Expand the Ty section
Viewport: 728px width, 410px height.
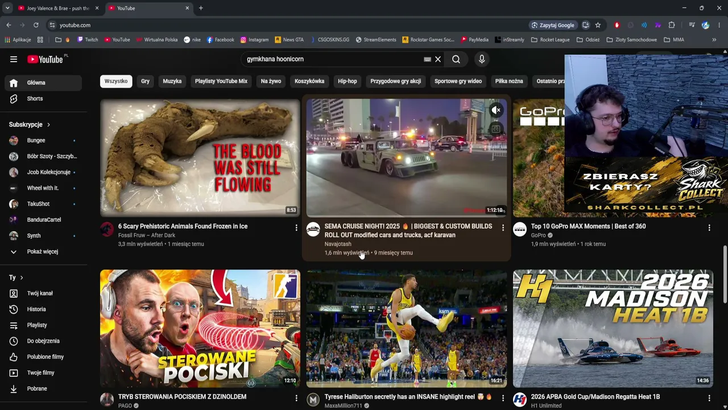[16, 277]
